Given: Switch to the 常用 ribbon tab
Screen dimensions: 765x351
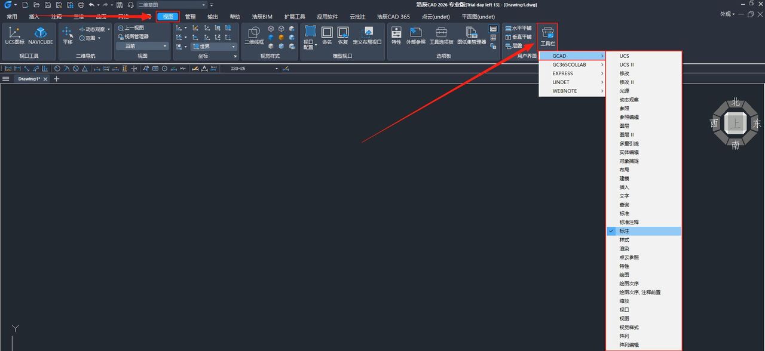Looking at the screenshot, I should pos(12,17).
